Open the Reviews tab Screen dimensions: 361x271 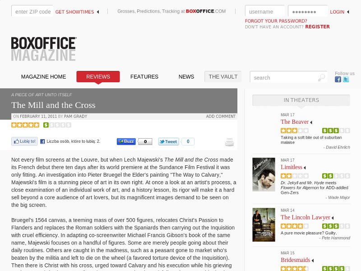tap(98, 77)
